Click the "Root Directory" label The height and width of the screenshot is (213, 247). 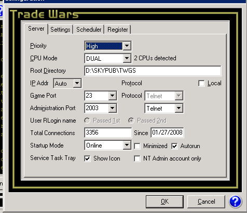[x=48, y=71]
